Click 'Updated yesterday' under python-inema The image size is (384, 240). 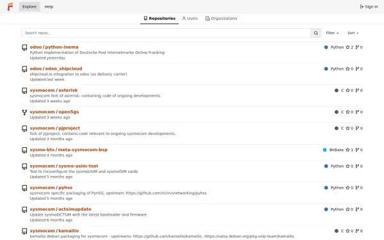click(47, 58)
